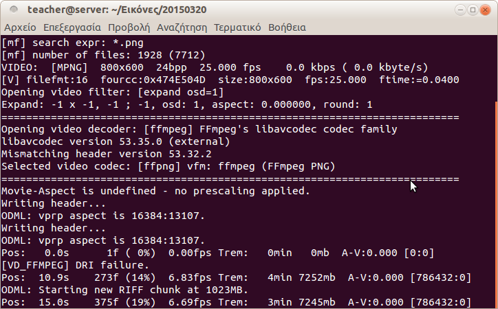Maximize the terminal window
This screenshot has width=498, height=309.
click(x=473, y=10)
